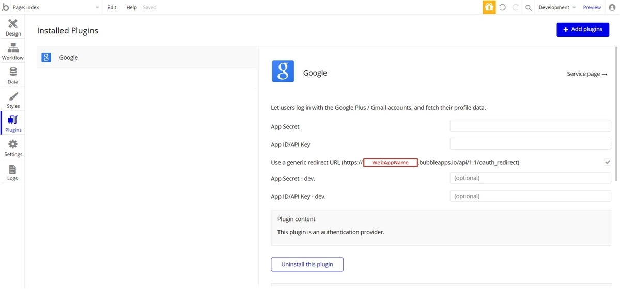Click the undo arrow icon

pyautogui.click(x=502, y=7)
